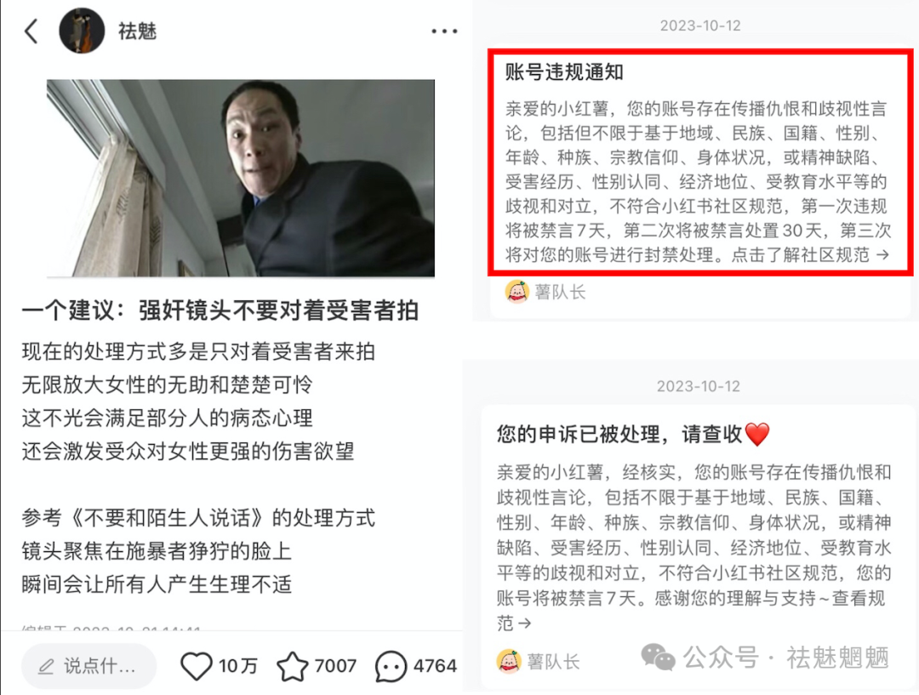Open the post's photo of the man
The height and width of the screenshot is (695, 919).
[241, 178]
